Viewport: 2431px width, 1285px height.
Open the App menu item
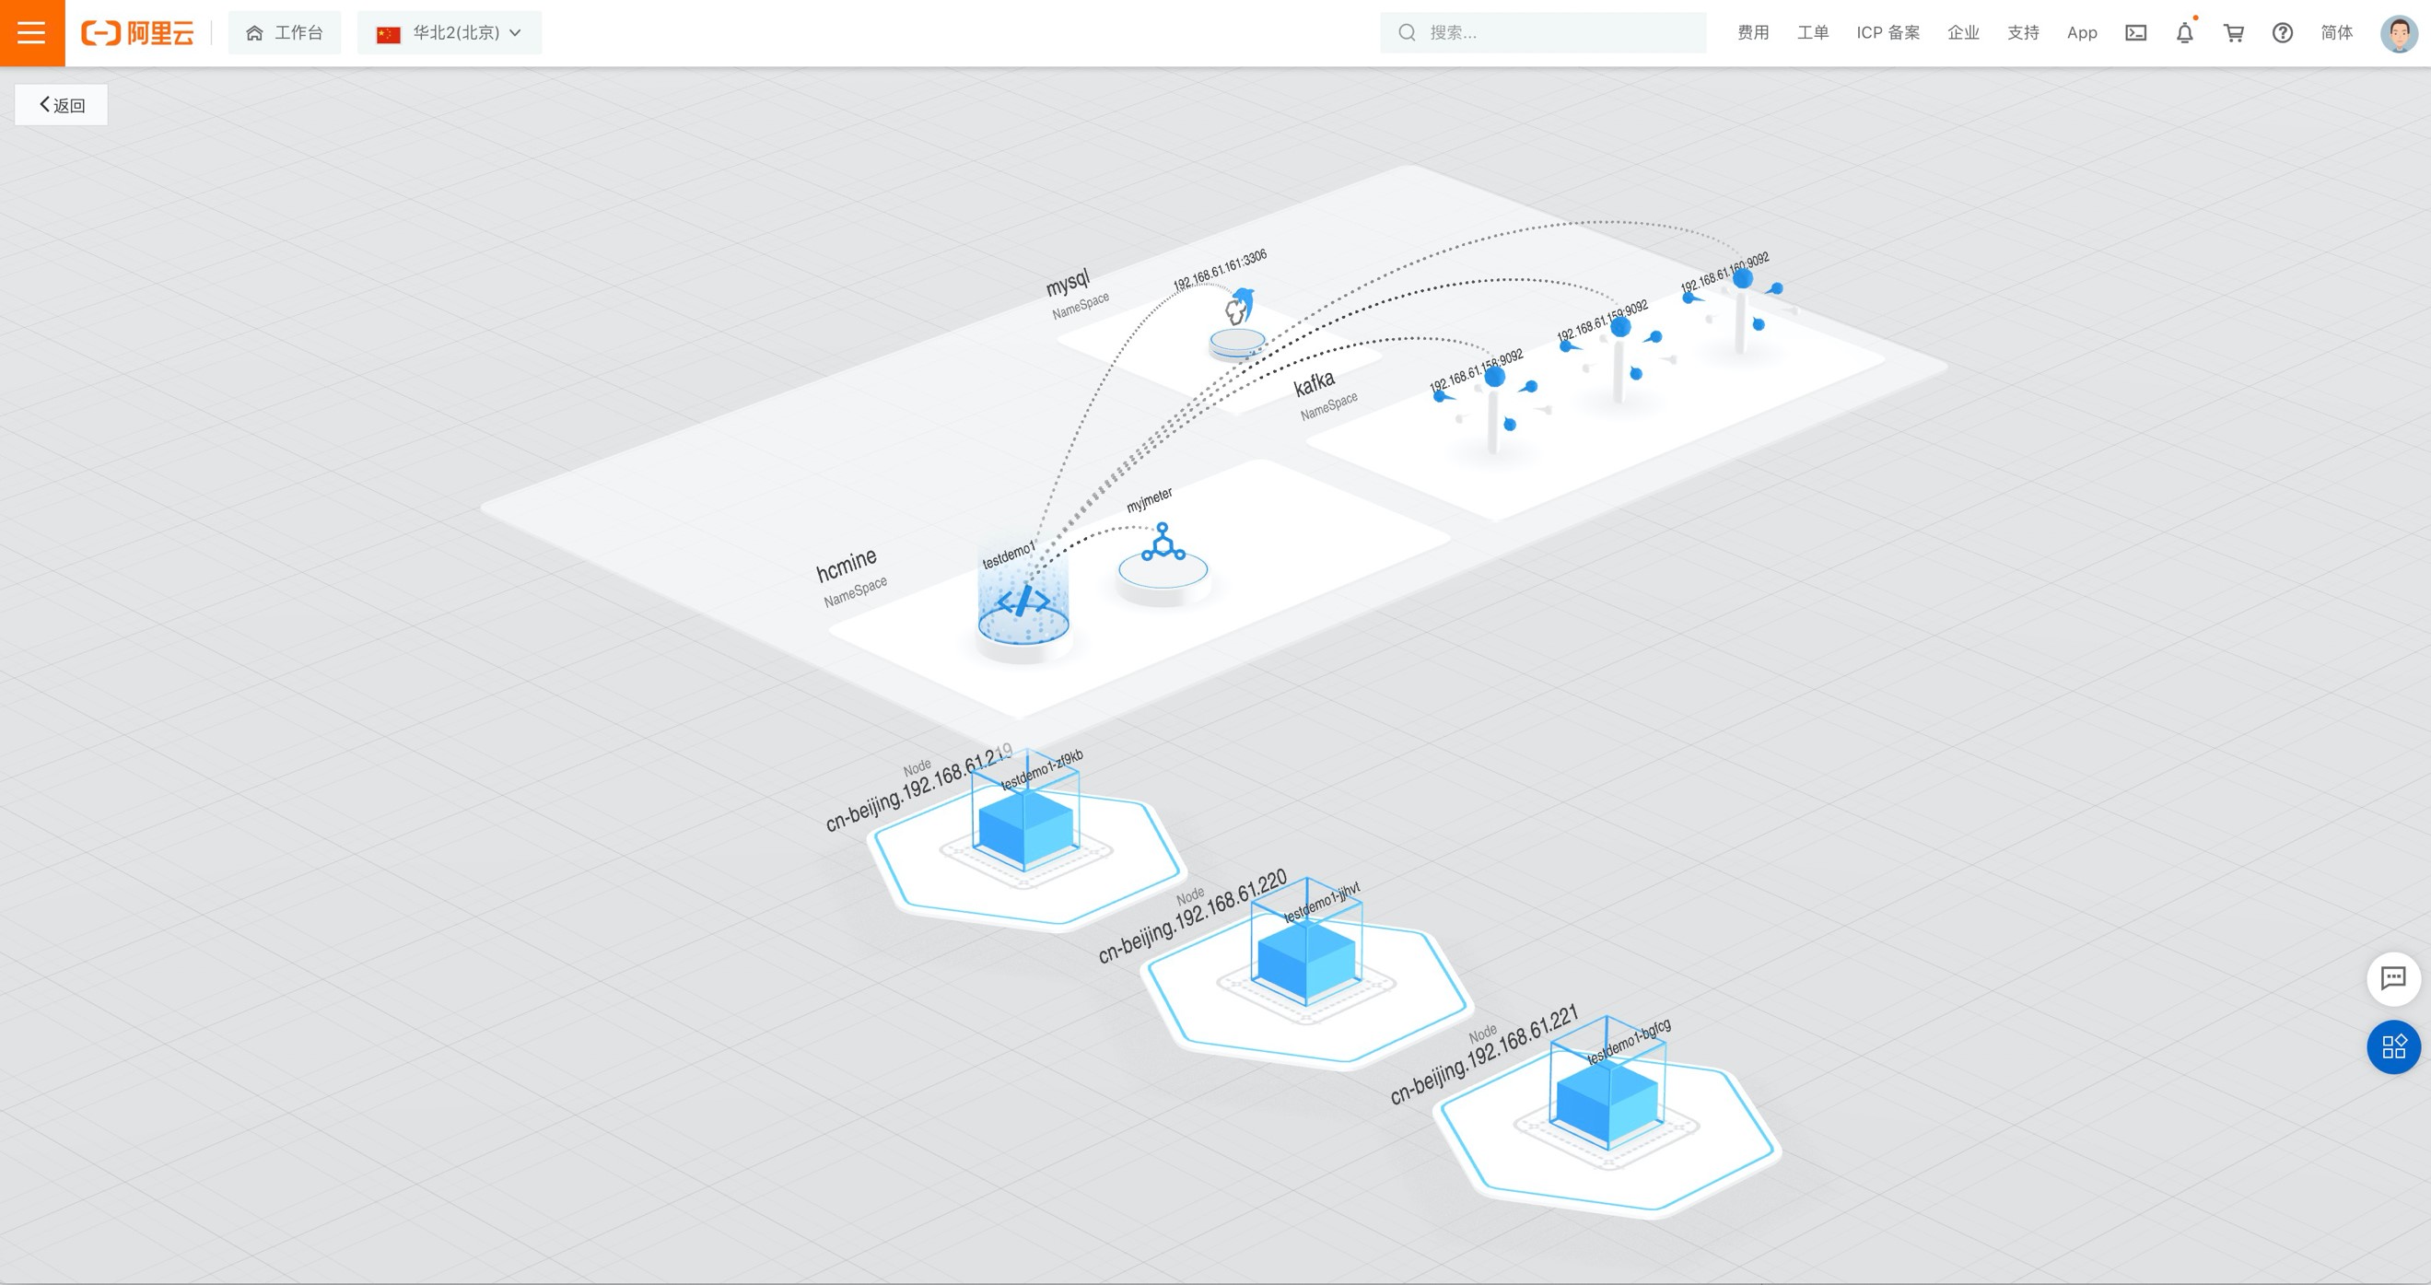(x=2082, y=33)
